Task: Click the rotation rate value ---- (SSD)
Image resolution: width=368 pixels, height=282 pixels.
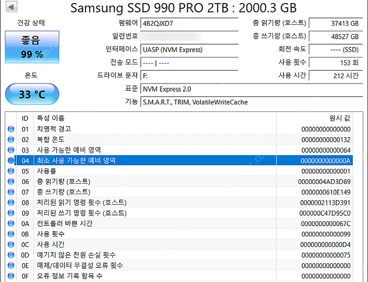Action: click(x=336, y=50)
